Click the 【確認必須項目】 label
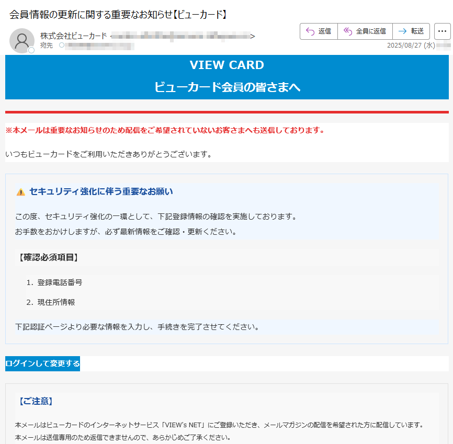This screenshot has width=453, height=444. pyautogui.click(x=48, y=257)
